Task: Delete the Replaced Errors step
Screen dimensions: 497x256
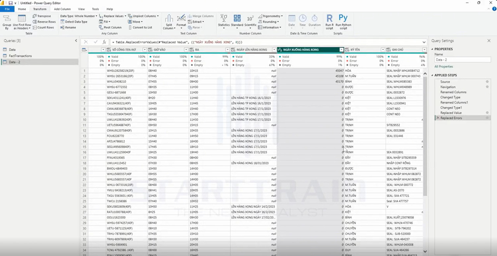Action: click(x=438, y=118)
